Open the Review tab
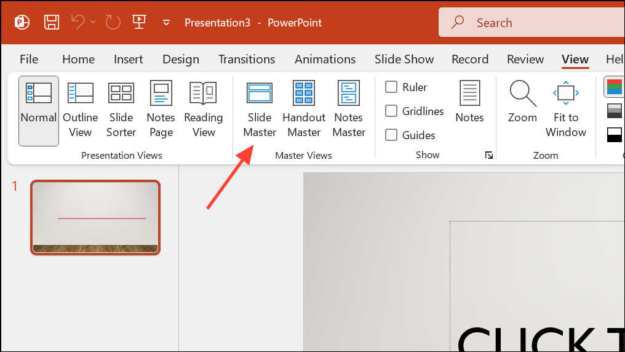The width and height of the screenshot is (625, 352). 525,60
